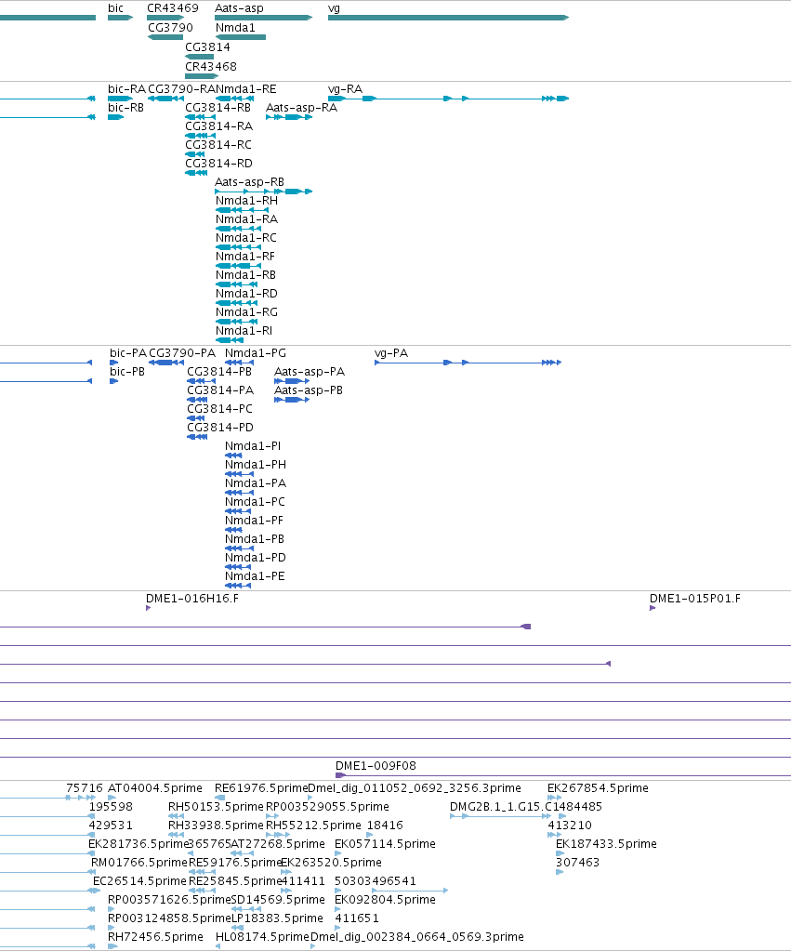This screenshot has width=791, height=951.
Task: Click the 'bic' gene label in the top track
Action: (115, 8)
